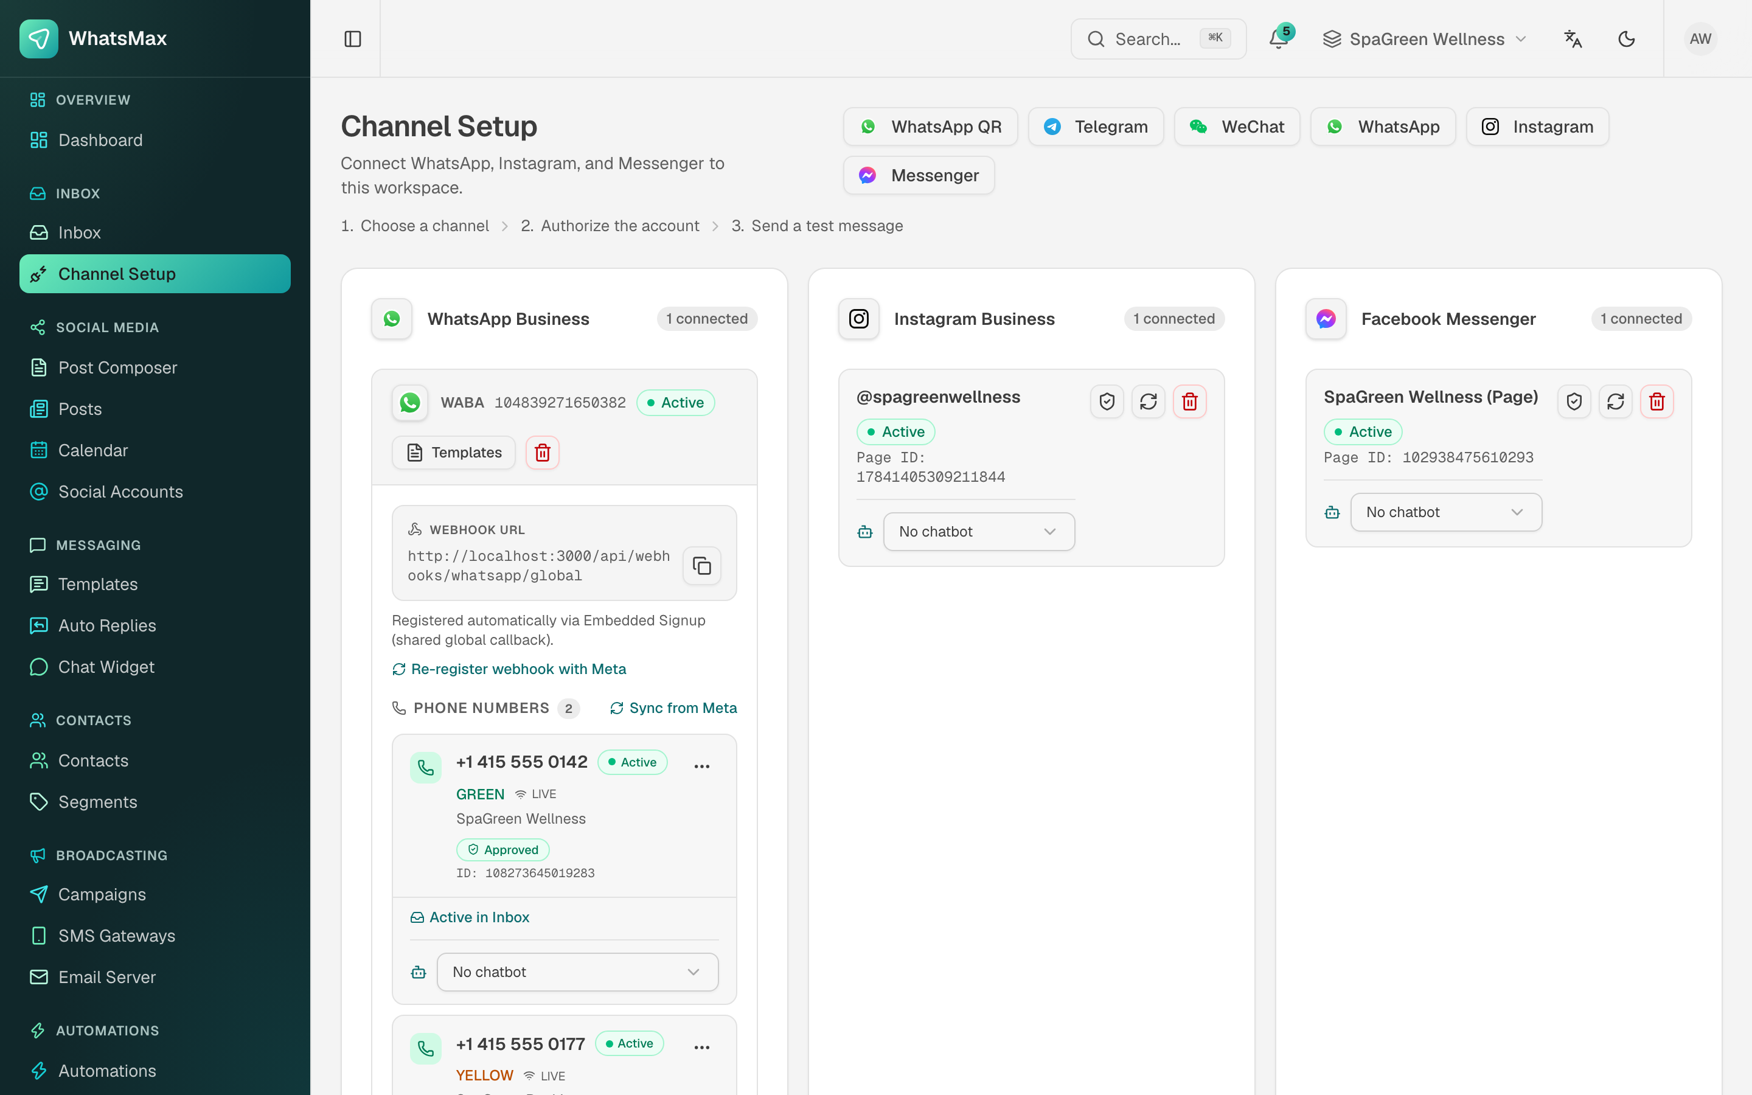Open WABA Templates button
Image resolution: width=1752 pixels, height=1095 pixels.
(454, 453)
